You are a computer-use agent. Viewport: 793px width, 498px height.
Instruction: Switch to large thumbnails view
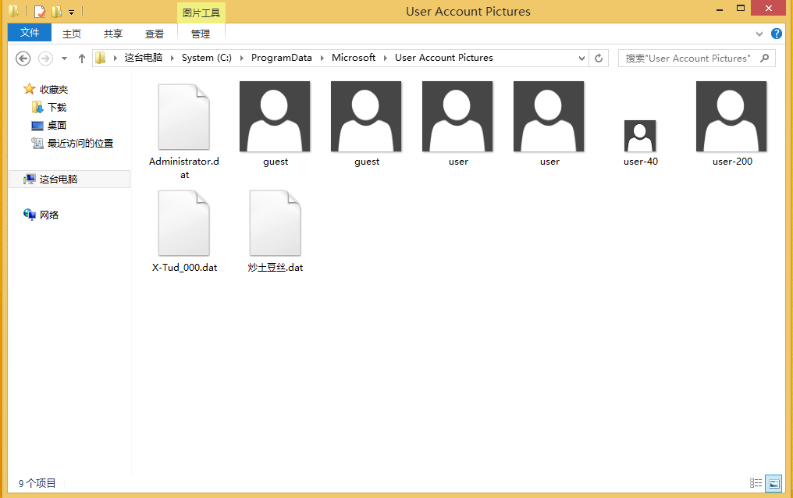pyautogui.click(x=773, y=483)
